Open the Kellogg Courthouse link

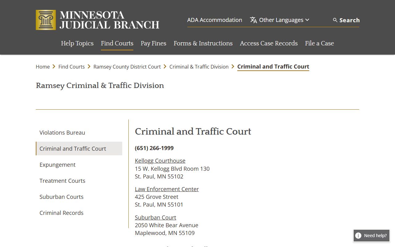(x=160, y=161)
